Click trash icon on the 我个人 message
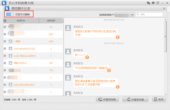Viewport: 170px width, 110px height. tap(87, 57)
